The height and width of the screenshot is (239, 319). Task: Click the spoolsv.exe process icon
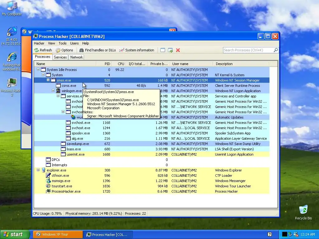(68, 133)
